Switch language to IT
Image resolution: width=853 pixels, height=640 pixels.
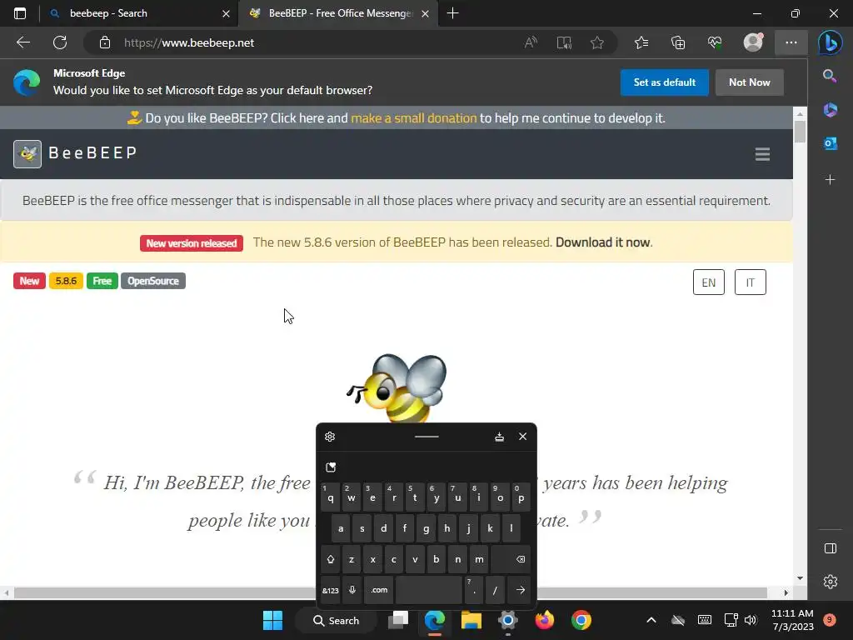tap(751, 282)
